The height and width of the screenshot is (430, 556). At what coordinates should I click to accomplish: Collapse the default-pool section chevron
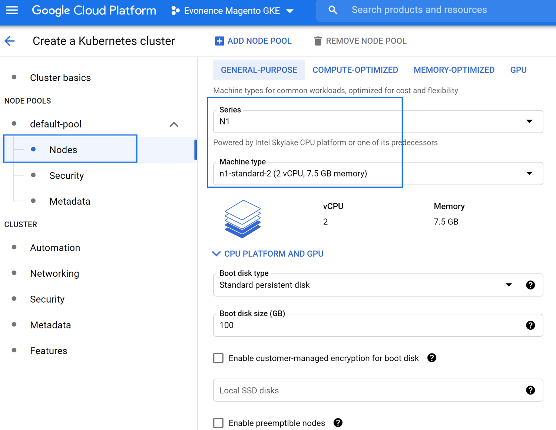pos(174,124)
